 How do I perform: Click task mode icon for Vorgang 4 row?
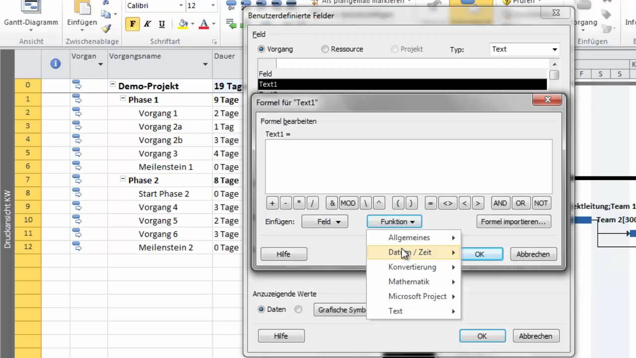click(x=77, y=207)
